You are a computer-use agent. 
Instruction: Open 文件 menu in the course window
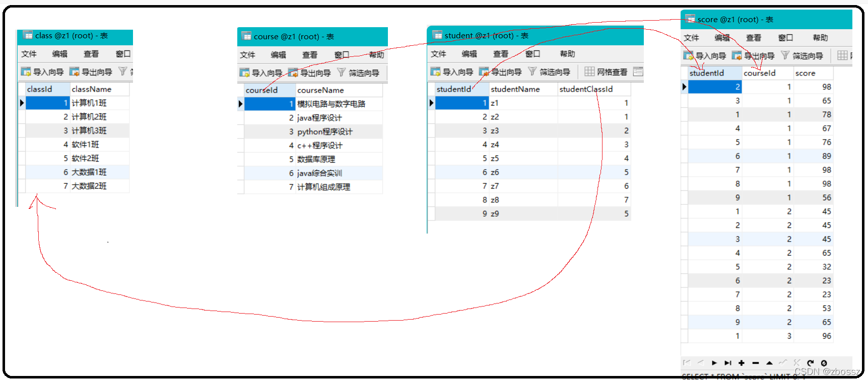click(x=247, y=55)
